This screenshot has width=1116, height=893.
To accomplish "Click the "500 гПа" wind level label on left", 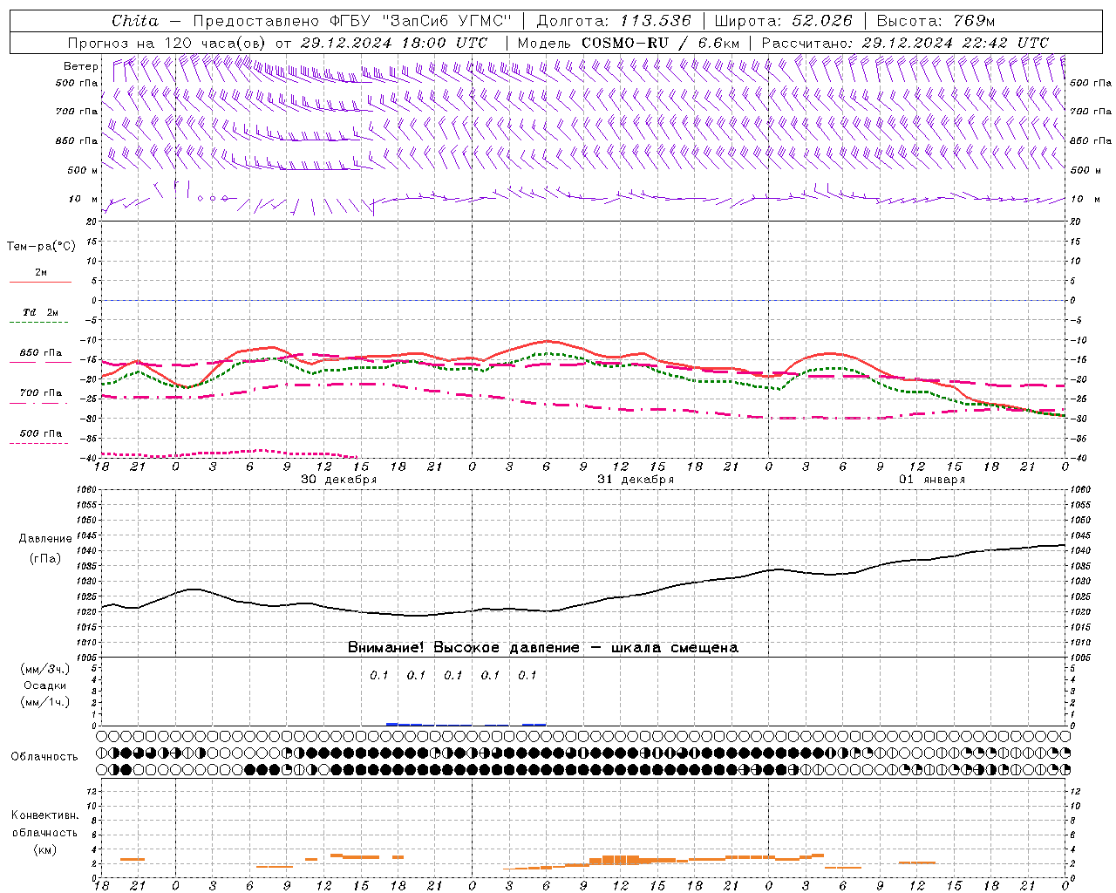I will click(77, 84).
